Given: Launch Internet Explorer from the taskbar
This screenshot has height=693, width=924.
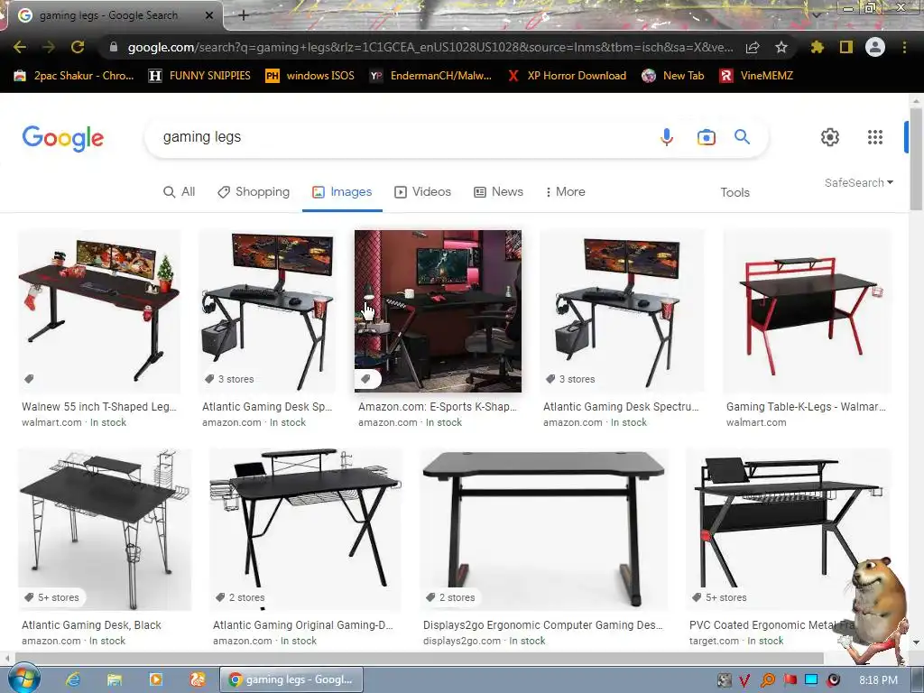Looking at the screenshot, I should [73, 679].
